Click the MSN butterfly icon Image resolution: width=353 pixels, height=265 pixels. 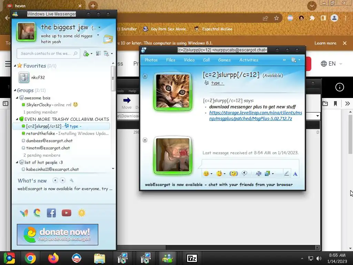click(24, 213)
